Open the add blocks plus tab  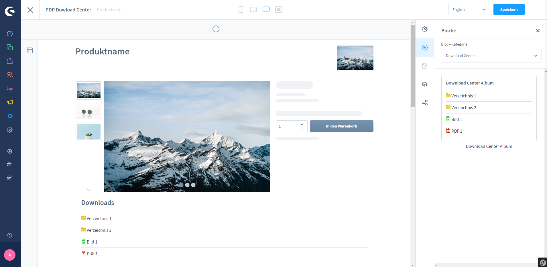425,48
